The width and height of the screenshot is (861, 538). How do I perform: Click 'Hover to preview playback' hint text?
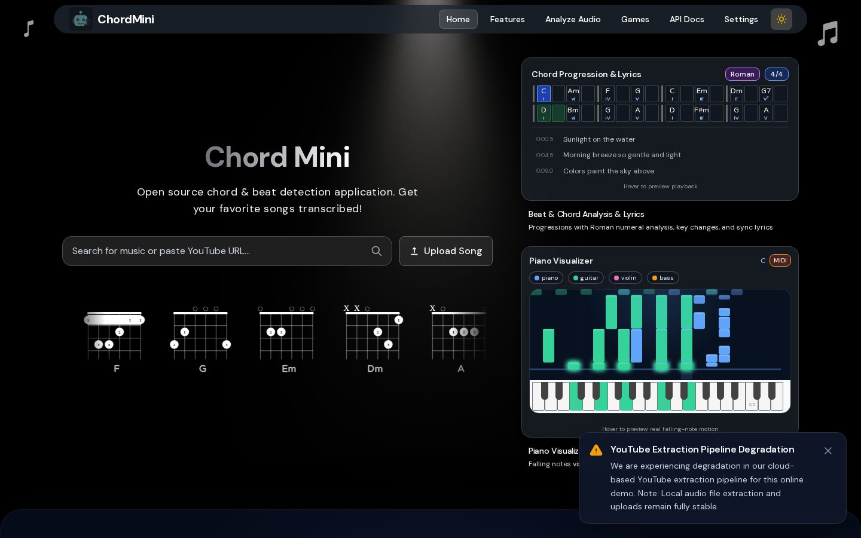coord(660,187)
